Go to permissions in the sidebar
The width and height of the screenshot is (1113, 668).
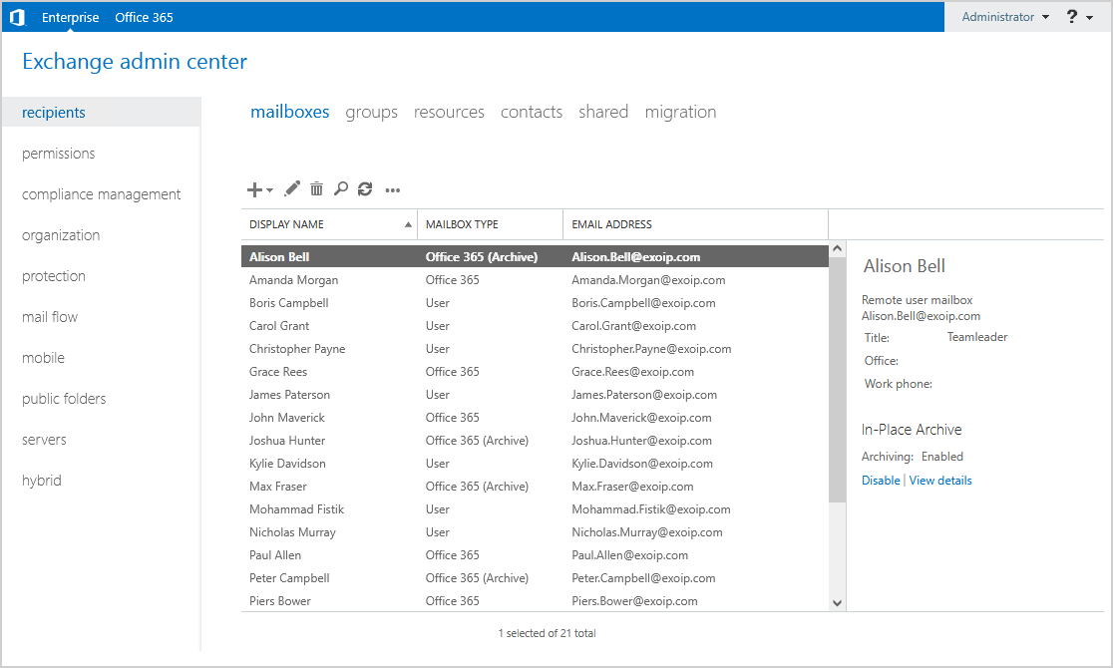coord(58,154)
